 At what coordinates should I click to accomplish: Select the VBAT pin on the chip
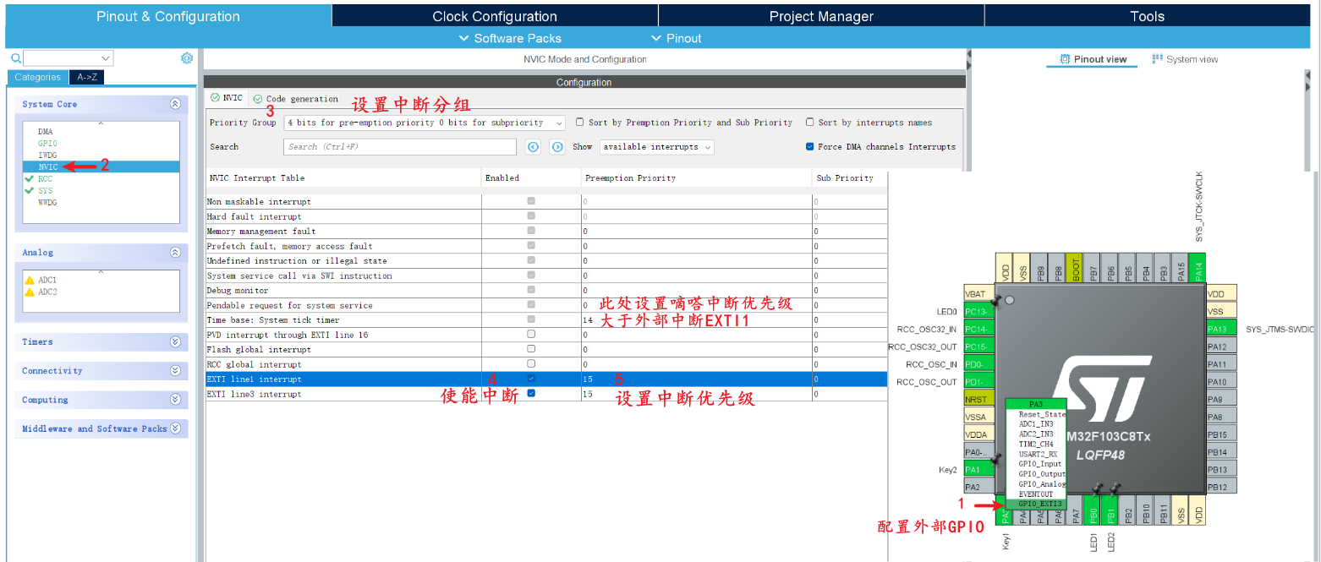pos(978,294)
